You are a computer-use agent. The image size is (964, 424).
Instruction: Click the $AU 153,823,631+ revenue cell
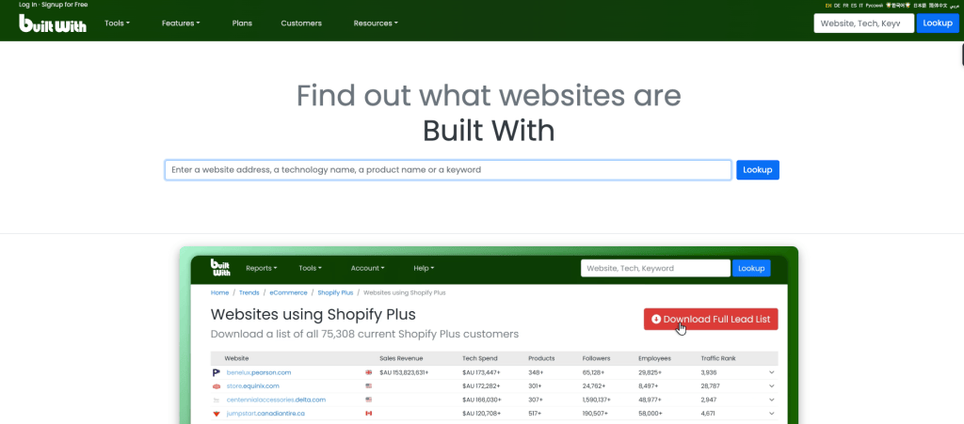[x=404, y=372]
